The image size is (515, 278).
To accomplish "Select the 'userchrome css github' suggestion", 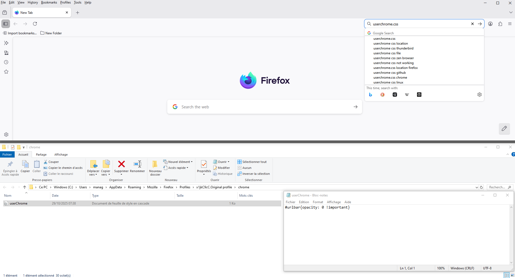I will (389, 73).
